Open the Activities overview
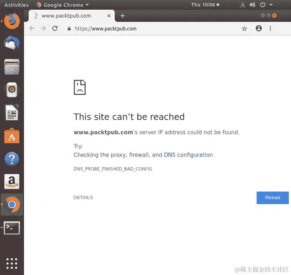291x275 pixels. (16, 5)
